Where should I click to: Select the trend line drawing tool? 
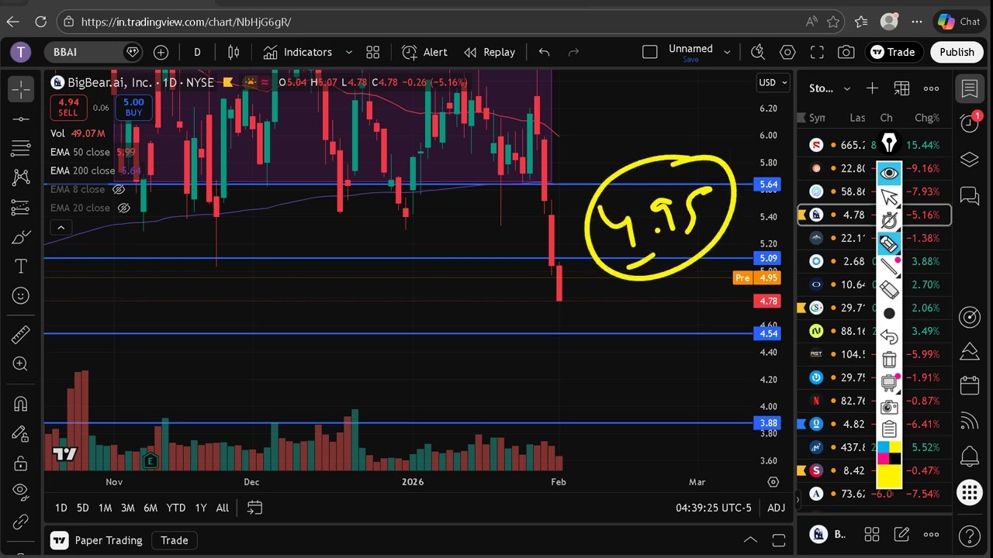[x=21, y=119]
